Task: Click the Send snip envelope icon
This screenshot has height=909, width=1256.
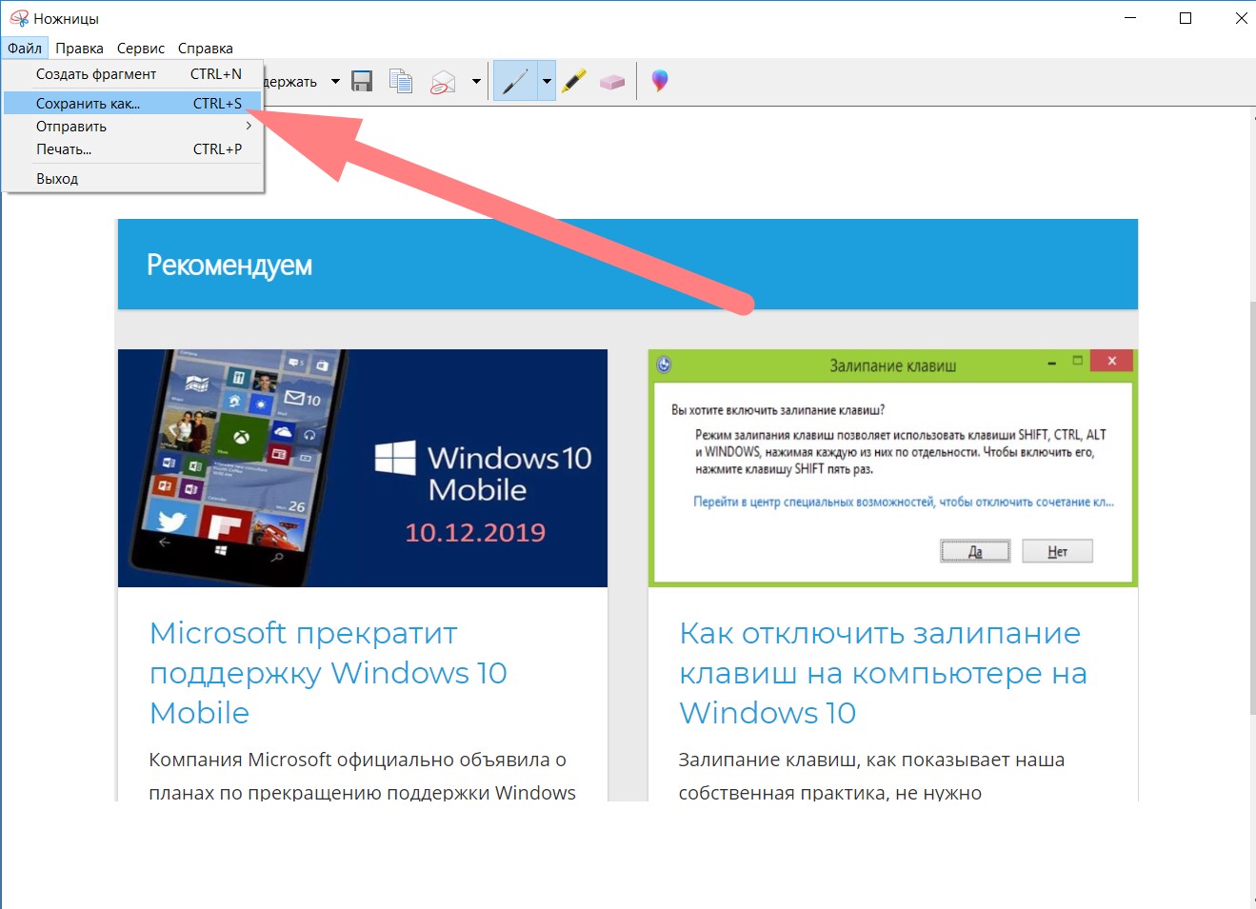Action: click(x=443, y=82)
